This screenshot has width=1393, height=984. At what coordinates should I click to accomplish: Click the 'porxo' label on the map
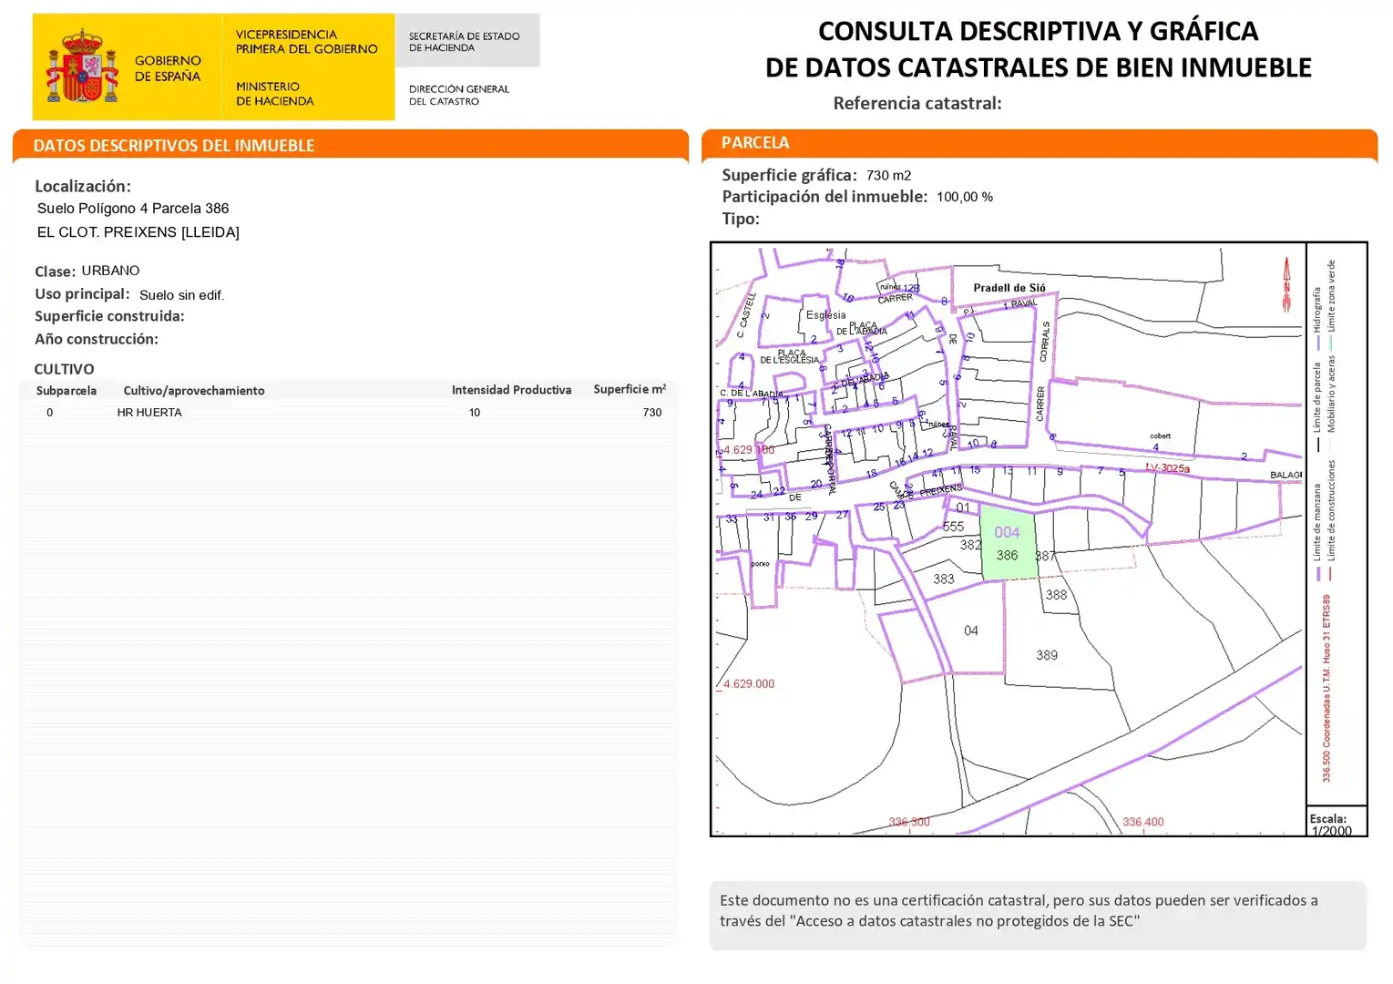pyautogui.click(x=760, y=564)
